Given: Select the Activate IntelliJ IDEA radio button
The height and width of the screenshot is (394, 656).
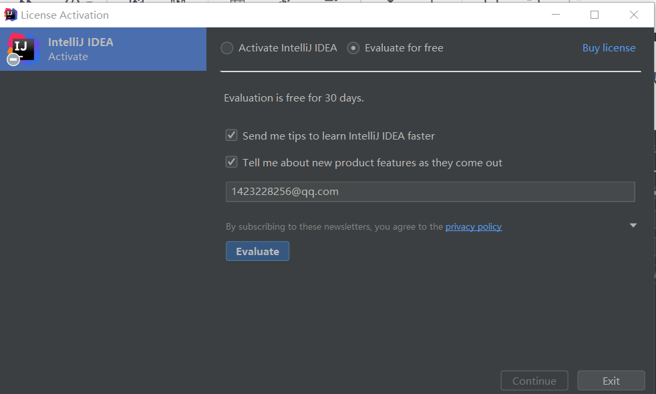Looking at the screenshot, I should click(227, 48).
